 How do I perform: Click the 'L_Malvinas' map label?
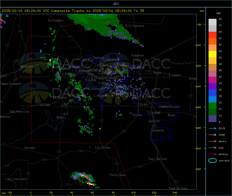(102, 96)
